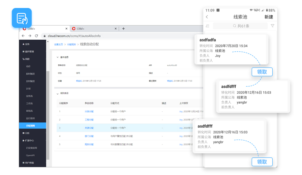Click 领取 button under the asdfadfa card
This screenshot has height=175, width=302.
262,72
